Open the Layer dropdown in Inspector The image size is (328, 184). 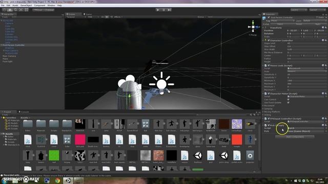pos(315,21)
